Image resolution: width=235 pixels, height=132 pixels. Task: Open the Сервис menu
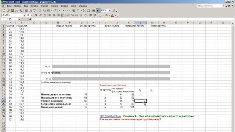pyautogui.click(x=54, y=6)
